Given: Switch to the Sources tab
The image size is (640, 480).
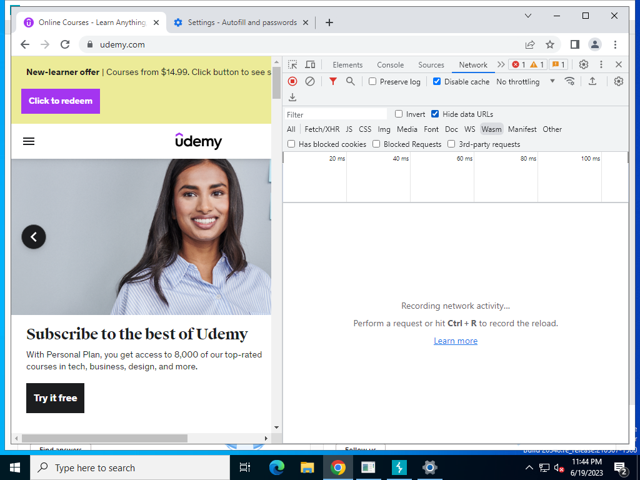Looking at the screenshot, I should coord(431,64).
